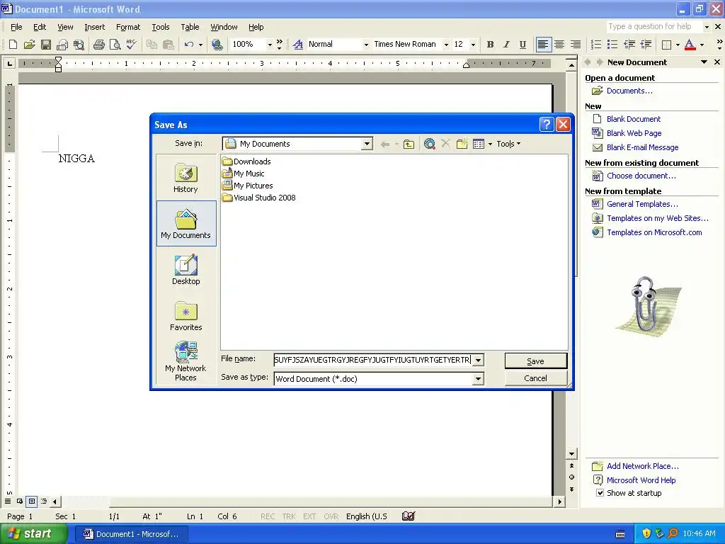Viewport: 725px width, 544px height.
Task: Expand the Style Normal dropdown
Action: coord(366,45)
